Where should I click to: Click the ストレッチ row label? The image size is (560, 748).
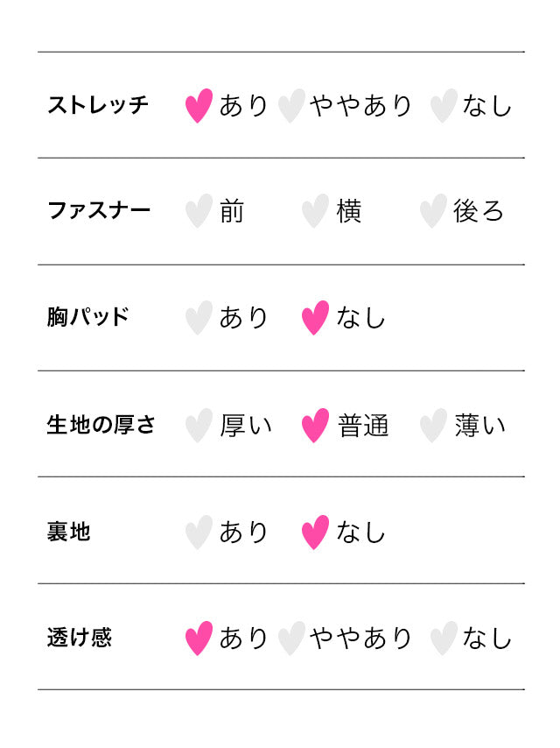(x=98, y=105)
